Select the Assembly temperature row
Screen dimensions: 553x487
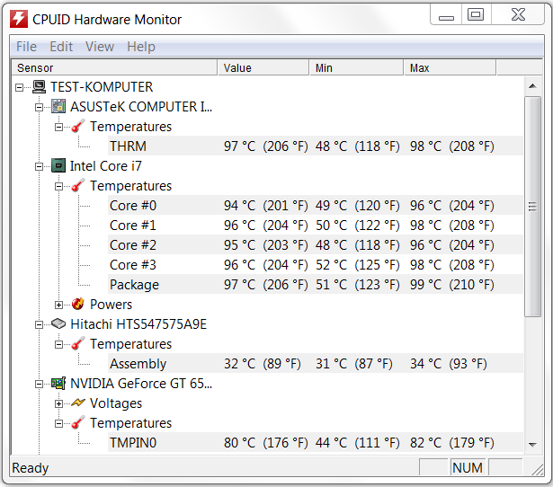tap(315, 363)
